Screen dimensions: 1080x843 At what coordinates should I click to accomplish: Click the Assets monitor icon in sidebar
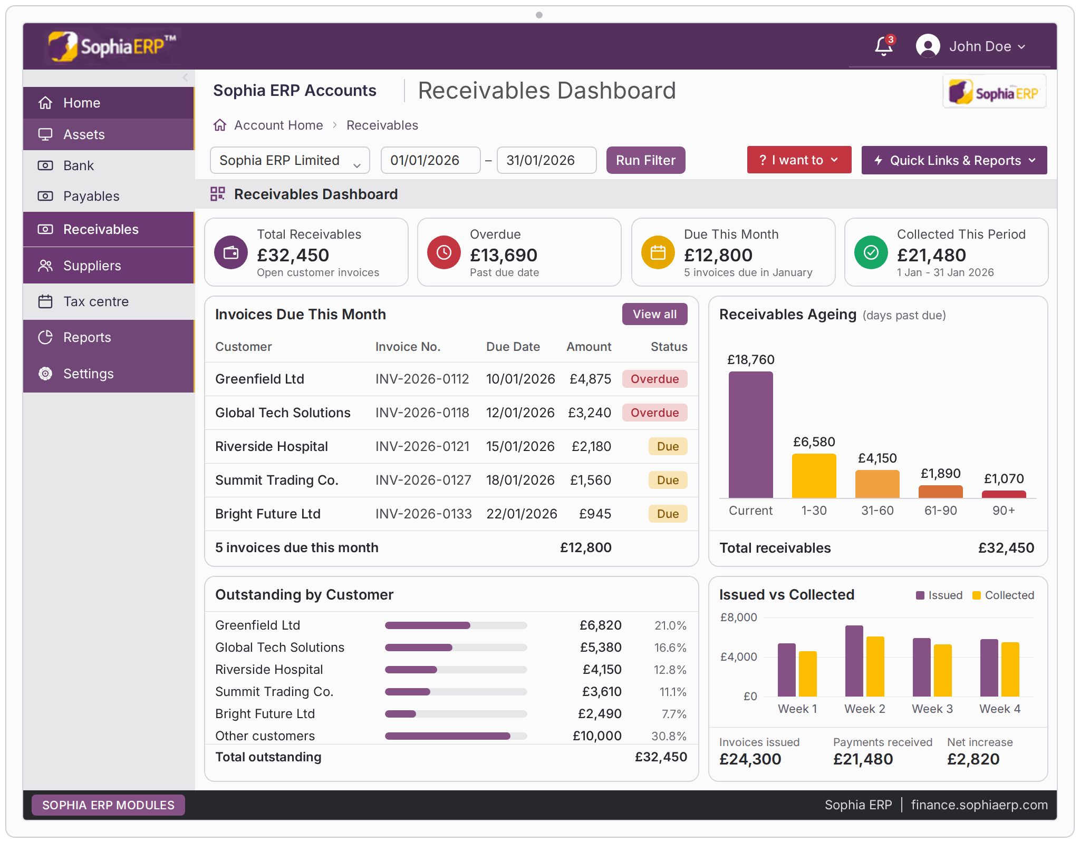(45, 134)
